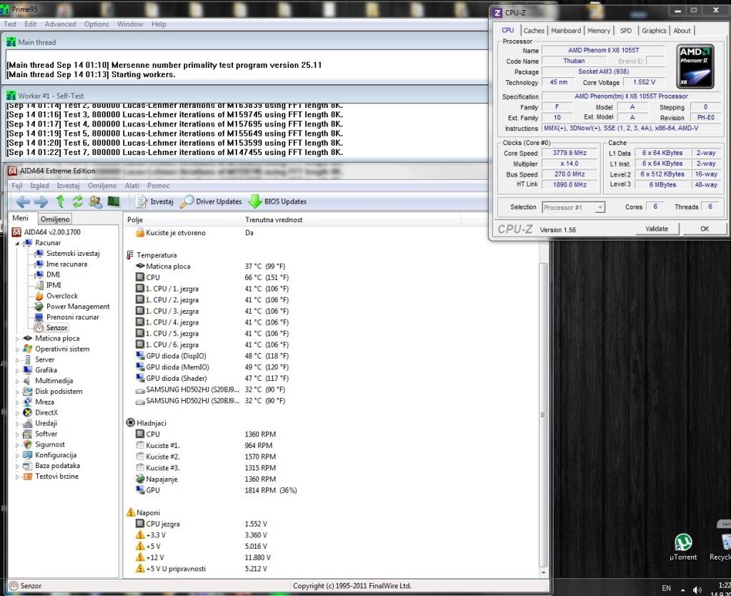Image resolution: width=731 pixels, height=596 pixels.
Task: Click the AIDA64 forward arrow icon
Action: click(41, 202)
